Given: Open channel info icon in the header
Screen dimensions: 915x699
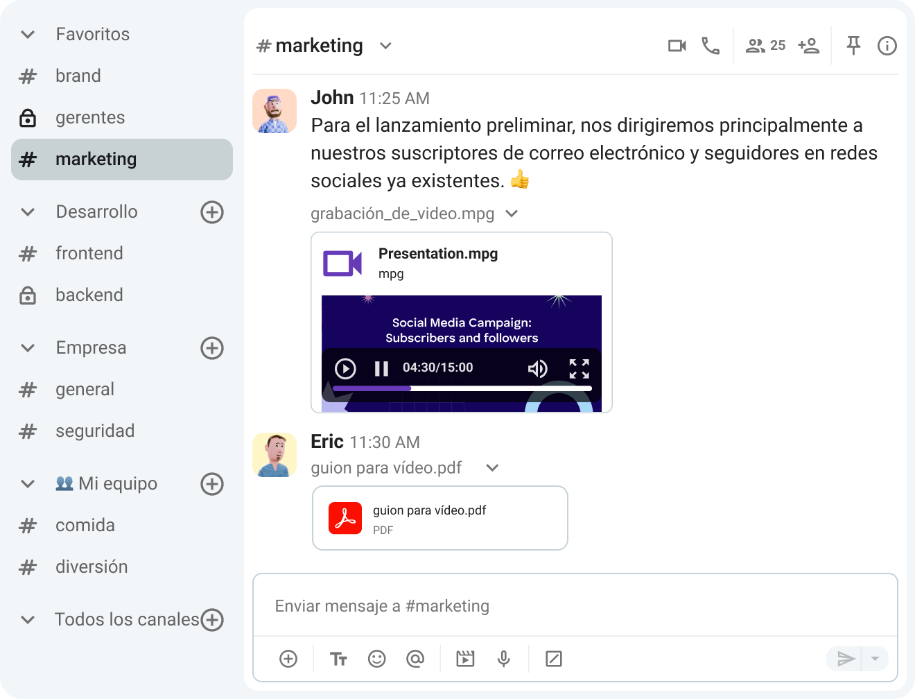Looking at the screenshot, I should point(887,46).
